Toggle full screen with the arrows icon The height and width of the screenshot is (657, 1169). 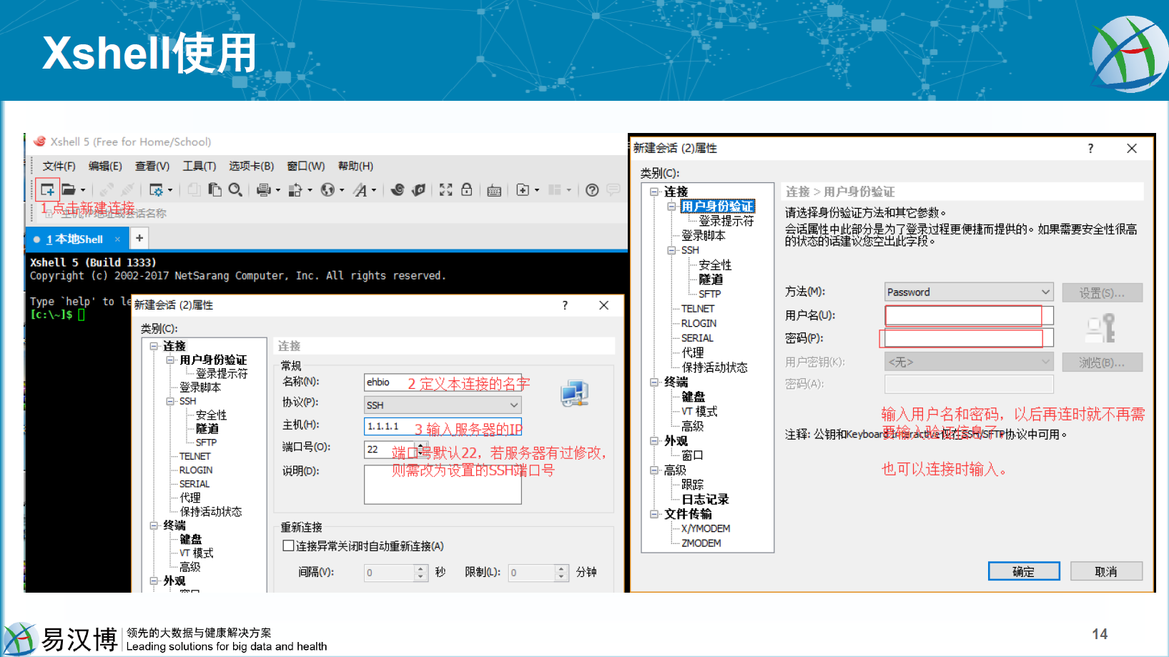point(446,189)
